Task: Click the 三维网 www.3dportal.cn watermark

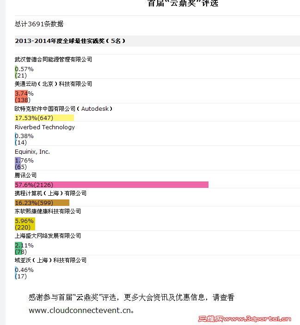Action: [x=245, y=319]
